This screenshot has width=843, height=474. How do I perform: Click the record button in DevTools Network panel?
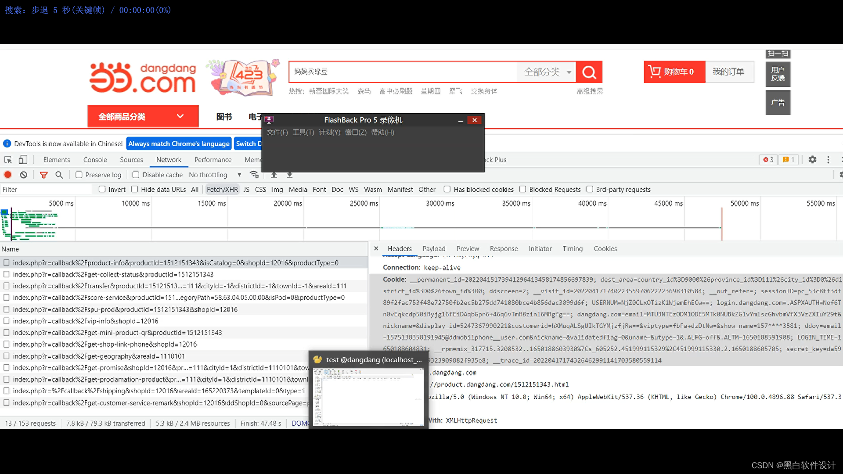[7, 175]
